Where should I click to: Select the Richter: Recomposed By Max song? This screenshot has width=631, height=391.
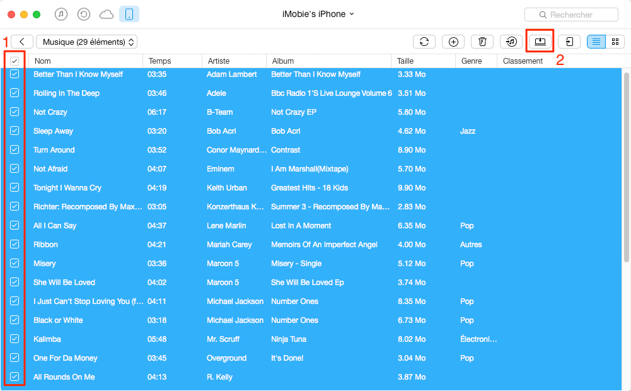coord(88,207)
